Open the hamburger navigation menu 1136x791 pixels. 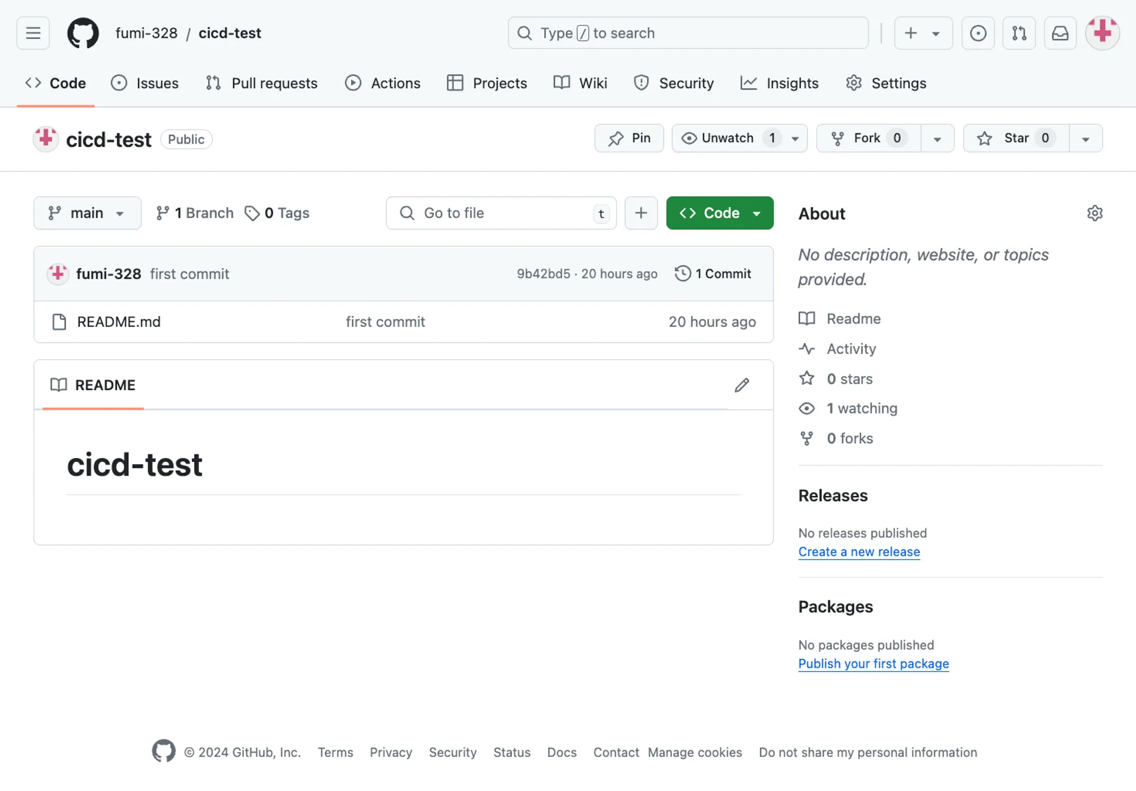32,33
